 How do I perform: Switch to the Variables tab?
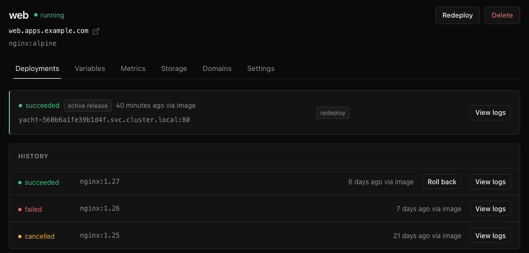coord(90,68)
